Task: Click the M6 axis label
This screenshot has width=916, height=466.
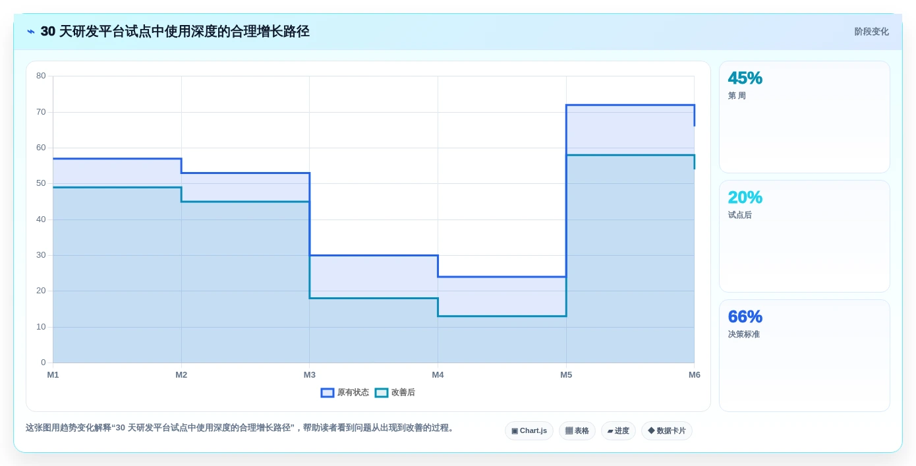Action: pyautogui.click(x=694, y=374)
